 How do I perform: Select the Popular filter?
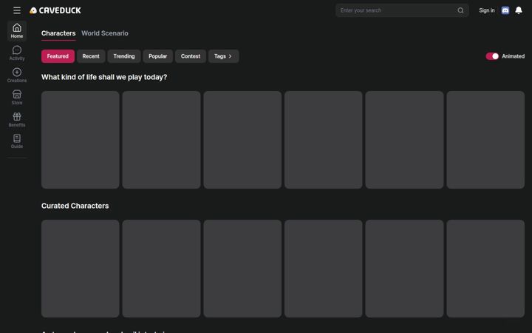158,56
